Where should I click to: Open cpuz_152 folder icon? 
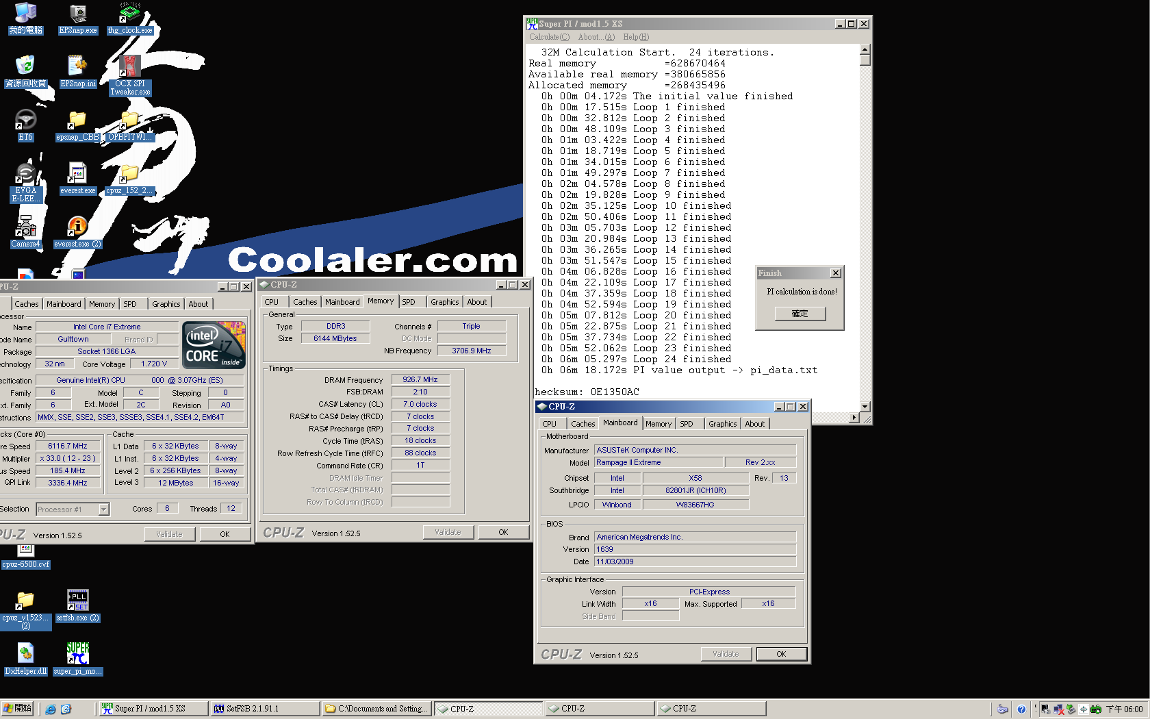pyautogui.click(x=130, y=179)
